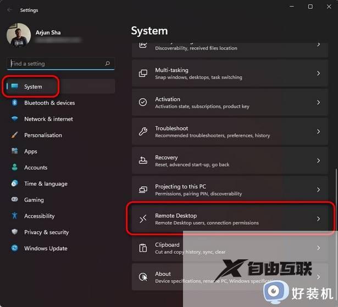Click the Projecting to this PC icon

coord(143,190)
